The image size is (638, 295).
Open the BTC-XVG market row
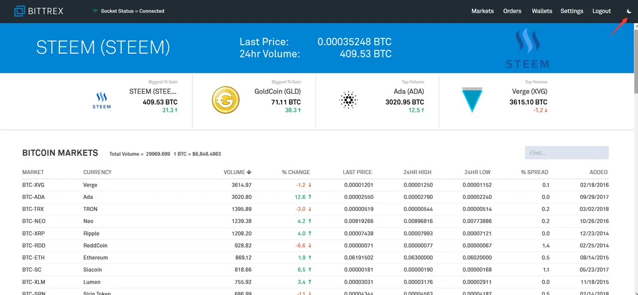coord(315,185)
